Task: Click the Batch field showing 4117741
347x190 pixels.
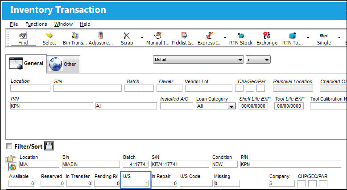Action: pyautogui.click(x=136, y=164)
